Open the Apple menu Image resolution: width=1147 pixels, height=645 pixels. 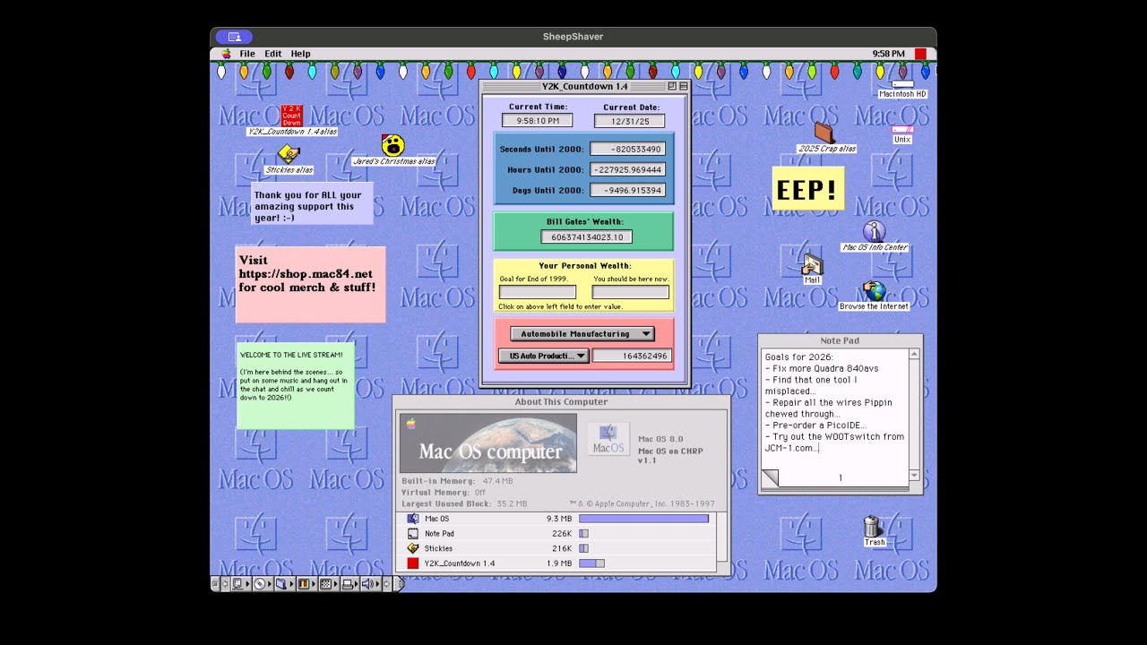(226, 54)
